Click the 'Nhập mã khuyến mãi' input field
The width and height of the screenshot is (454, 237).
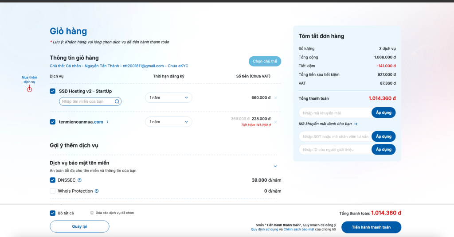[335, 113]
